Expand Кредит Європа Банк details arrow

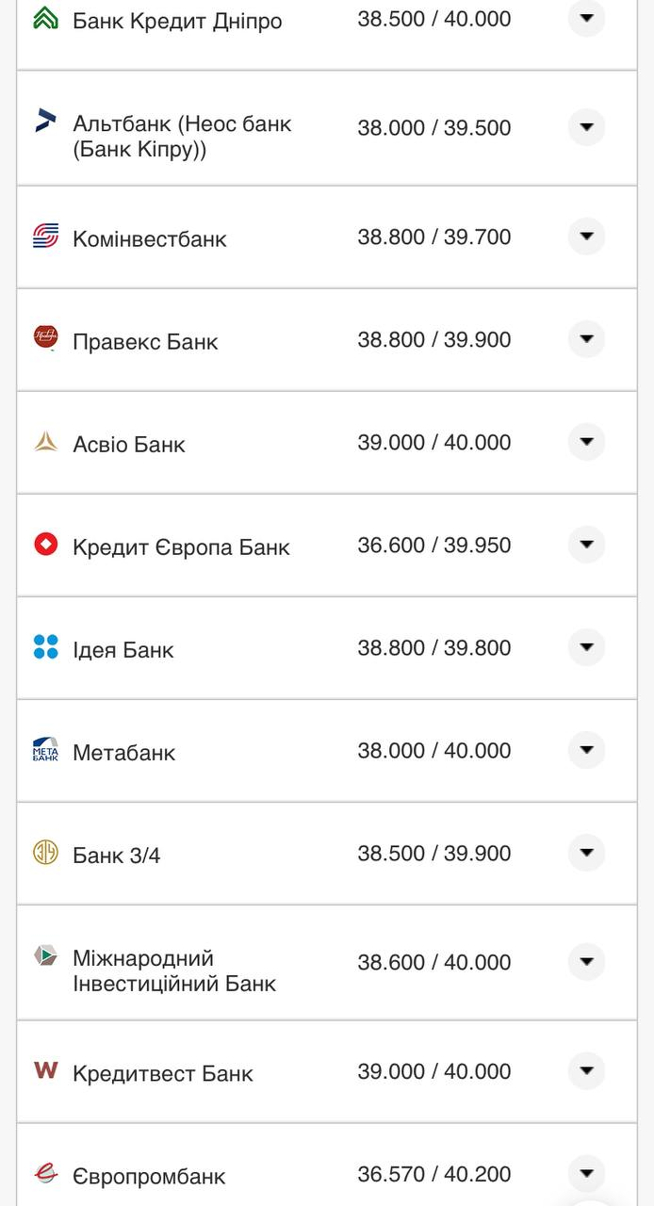pyautogui.click(x=586, y=545)
